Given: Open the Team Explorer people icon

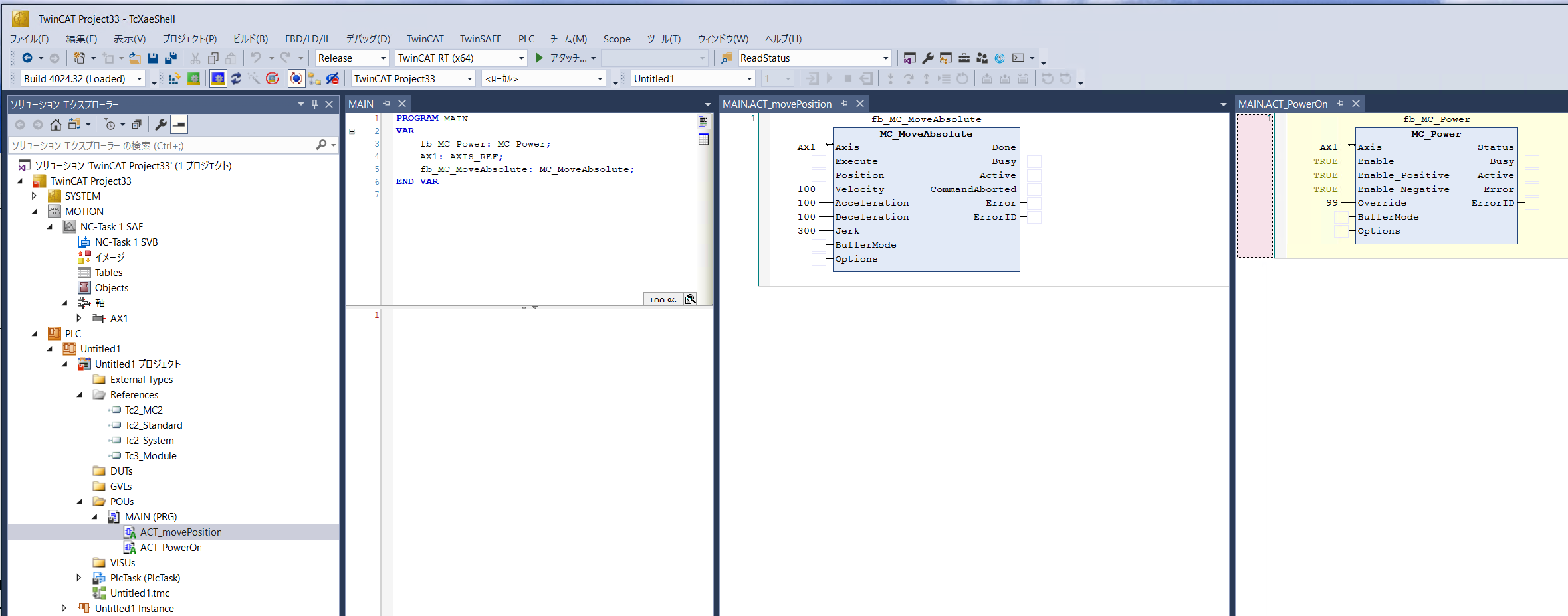Looking at the screenshot, I should click(982, 58).
